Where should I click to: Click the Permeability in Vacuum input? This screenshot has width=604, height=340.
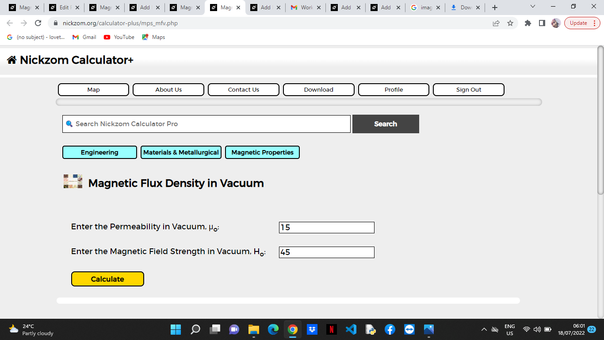pos(327,228)
